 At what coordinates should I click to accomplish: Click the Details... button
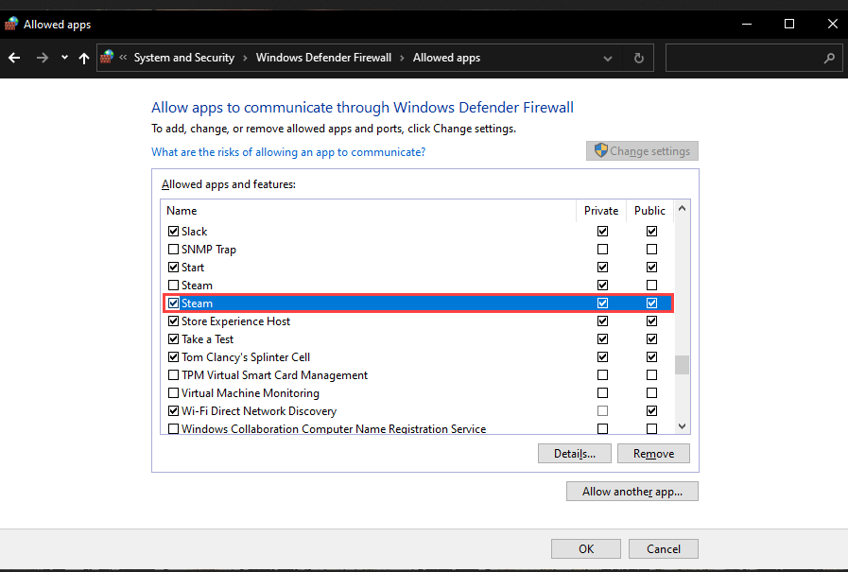click(575, 454)
